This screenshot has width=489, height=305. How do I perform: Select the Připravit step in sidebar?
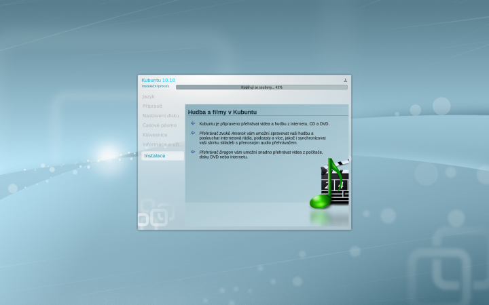[152, 106]
